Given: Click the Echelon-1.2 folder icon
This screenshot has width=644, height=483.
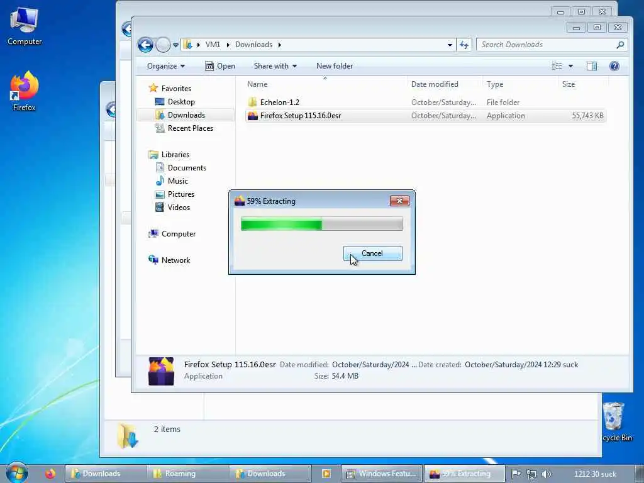Looking at the screenshot, I should click(x=253, y=103).
